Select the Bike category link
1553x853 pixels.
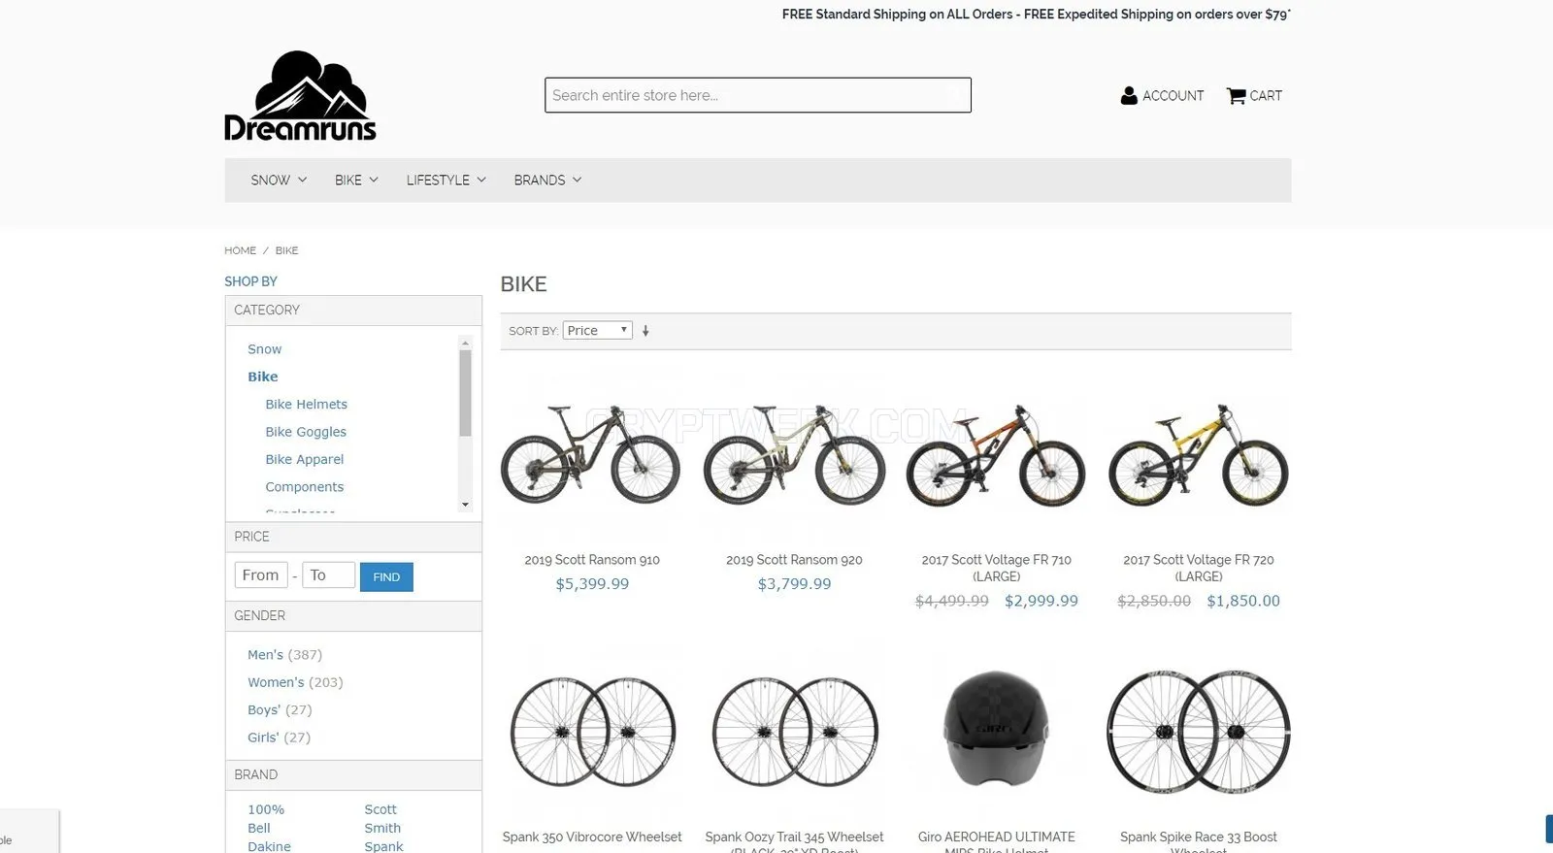click(262, 377)
